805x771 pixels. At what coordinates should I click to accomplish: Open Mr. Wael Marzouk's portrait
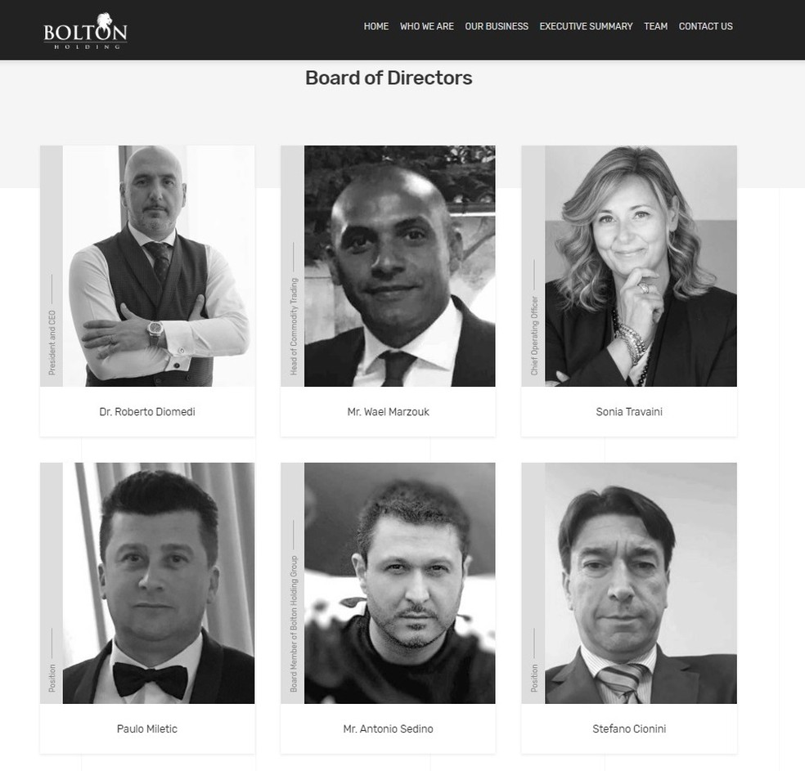(x=399, y=266)
